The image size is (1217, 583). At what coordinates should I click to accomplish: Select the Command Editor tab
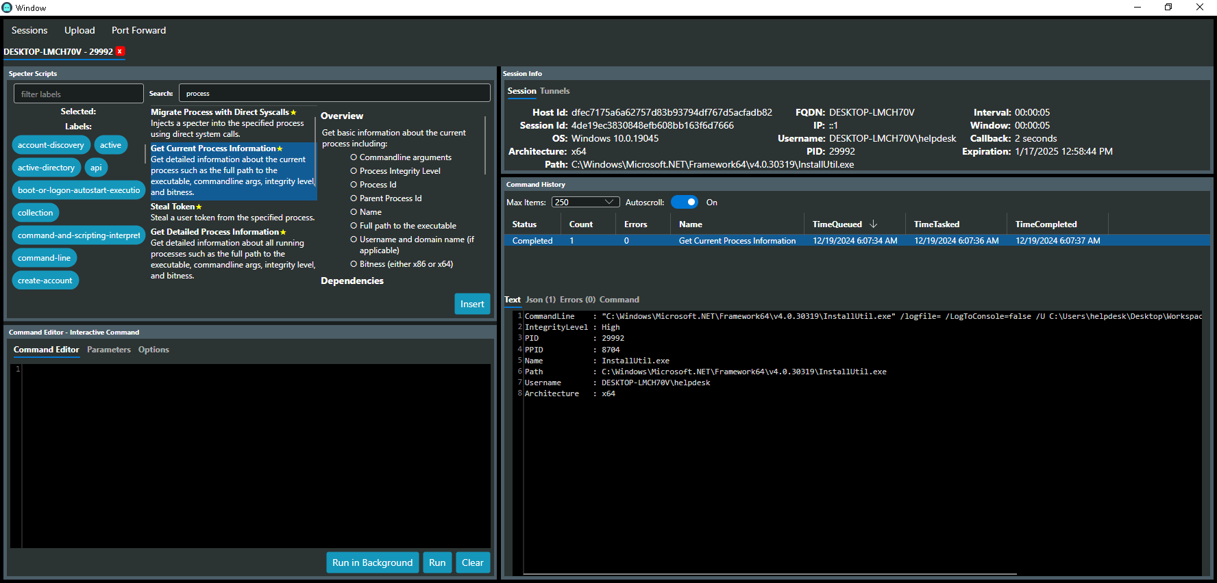click(47, 350)
